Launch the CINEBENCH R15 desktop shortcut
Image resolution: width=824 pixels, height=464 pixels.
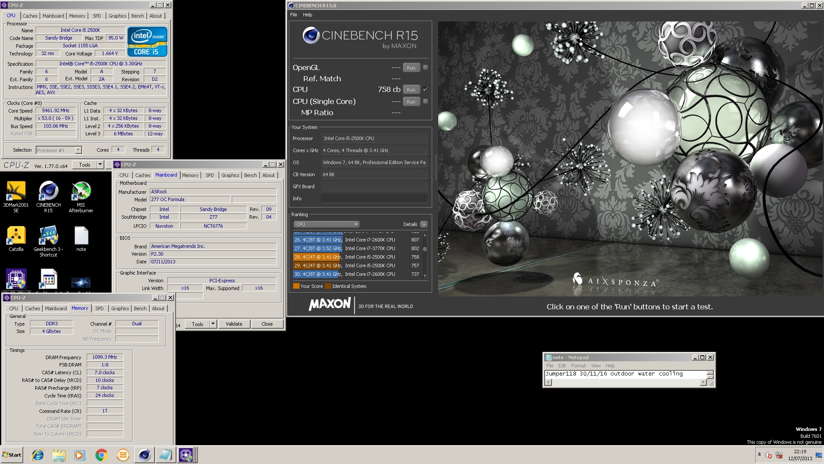[48, 197]
